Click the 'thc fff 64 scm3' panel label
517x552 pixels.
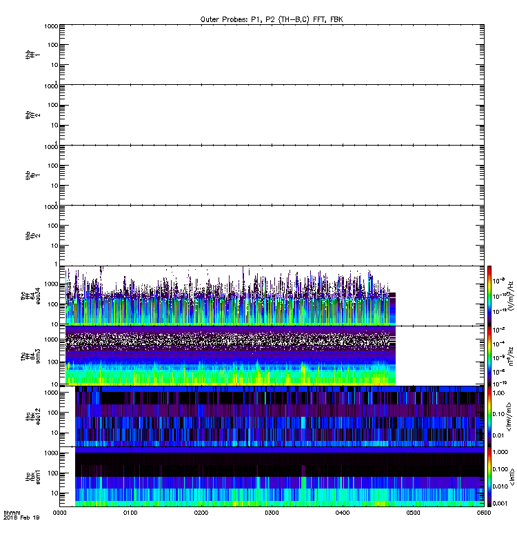point(30,356)
